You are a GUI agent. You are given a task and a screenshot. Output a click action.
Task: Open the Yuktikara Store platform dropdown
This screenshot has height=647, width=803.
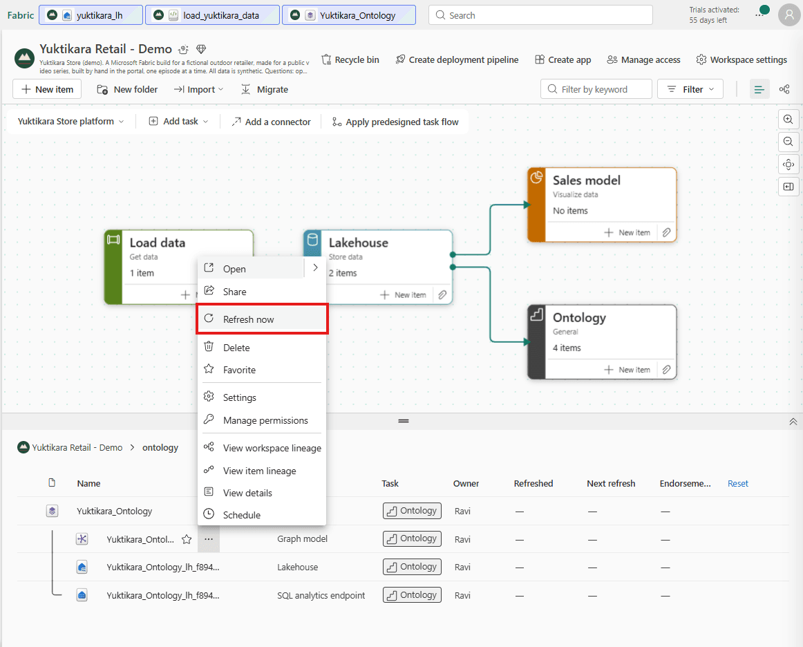click(70, 122)
